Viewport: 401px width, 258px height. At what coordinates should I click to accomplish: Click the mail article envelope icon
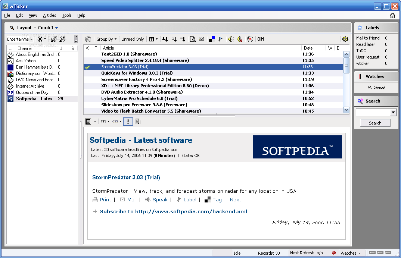tap(202, 39)
